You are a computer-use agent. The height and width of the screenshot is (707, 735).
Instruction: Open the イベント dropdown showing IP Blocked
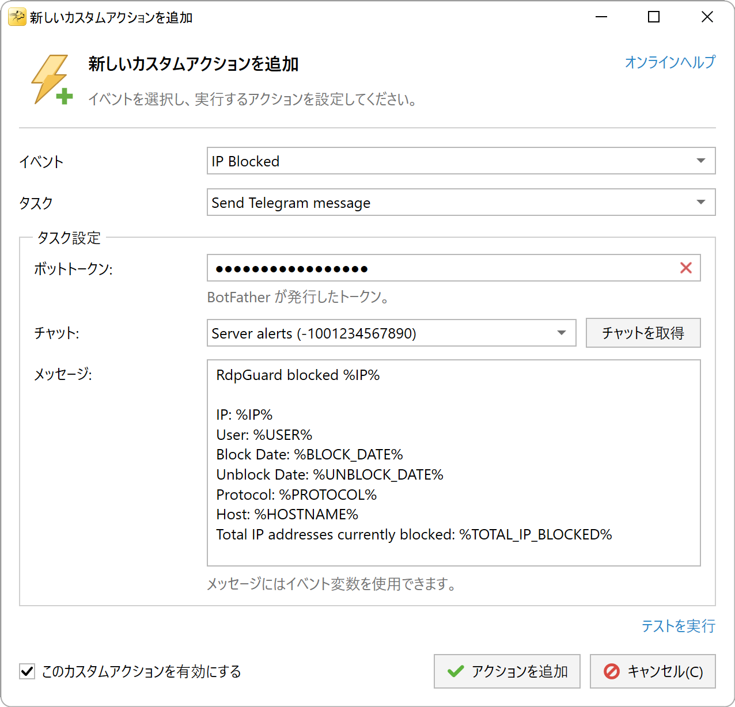coord(461,161)
